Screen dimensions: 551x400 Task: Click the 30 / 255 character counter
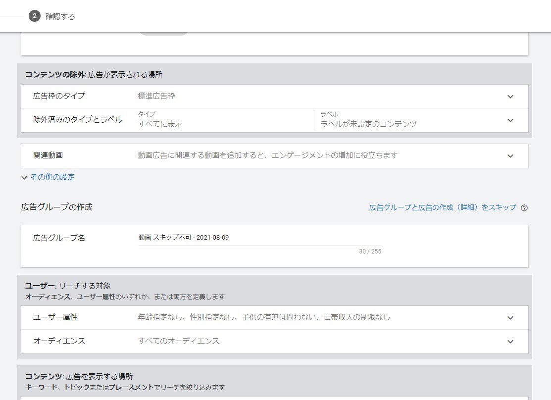370,251
